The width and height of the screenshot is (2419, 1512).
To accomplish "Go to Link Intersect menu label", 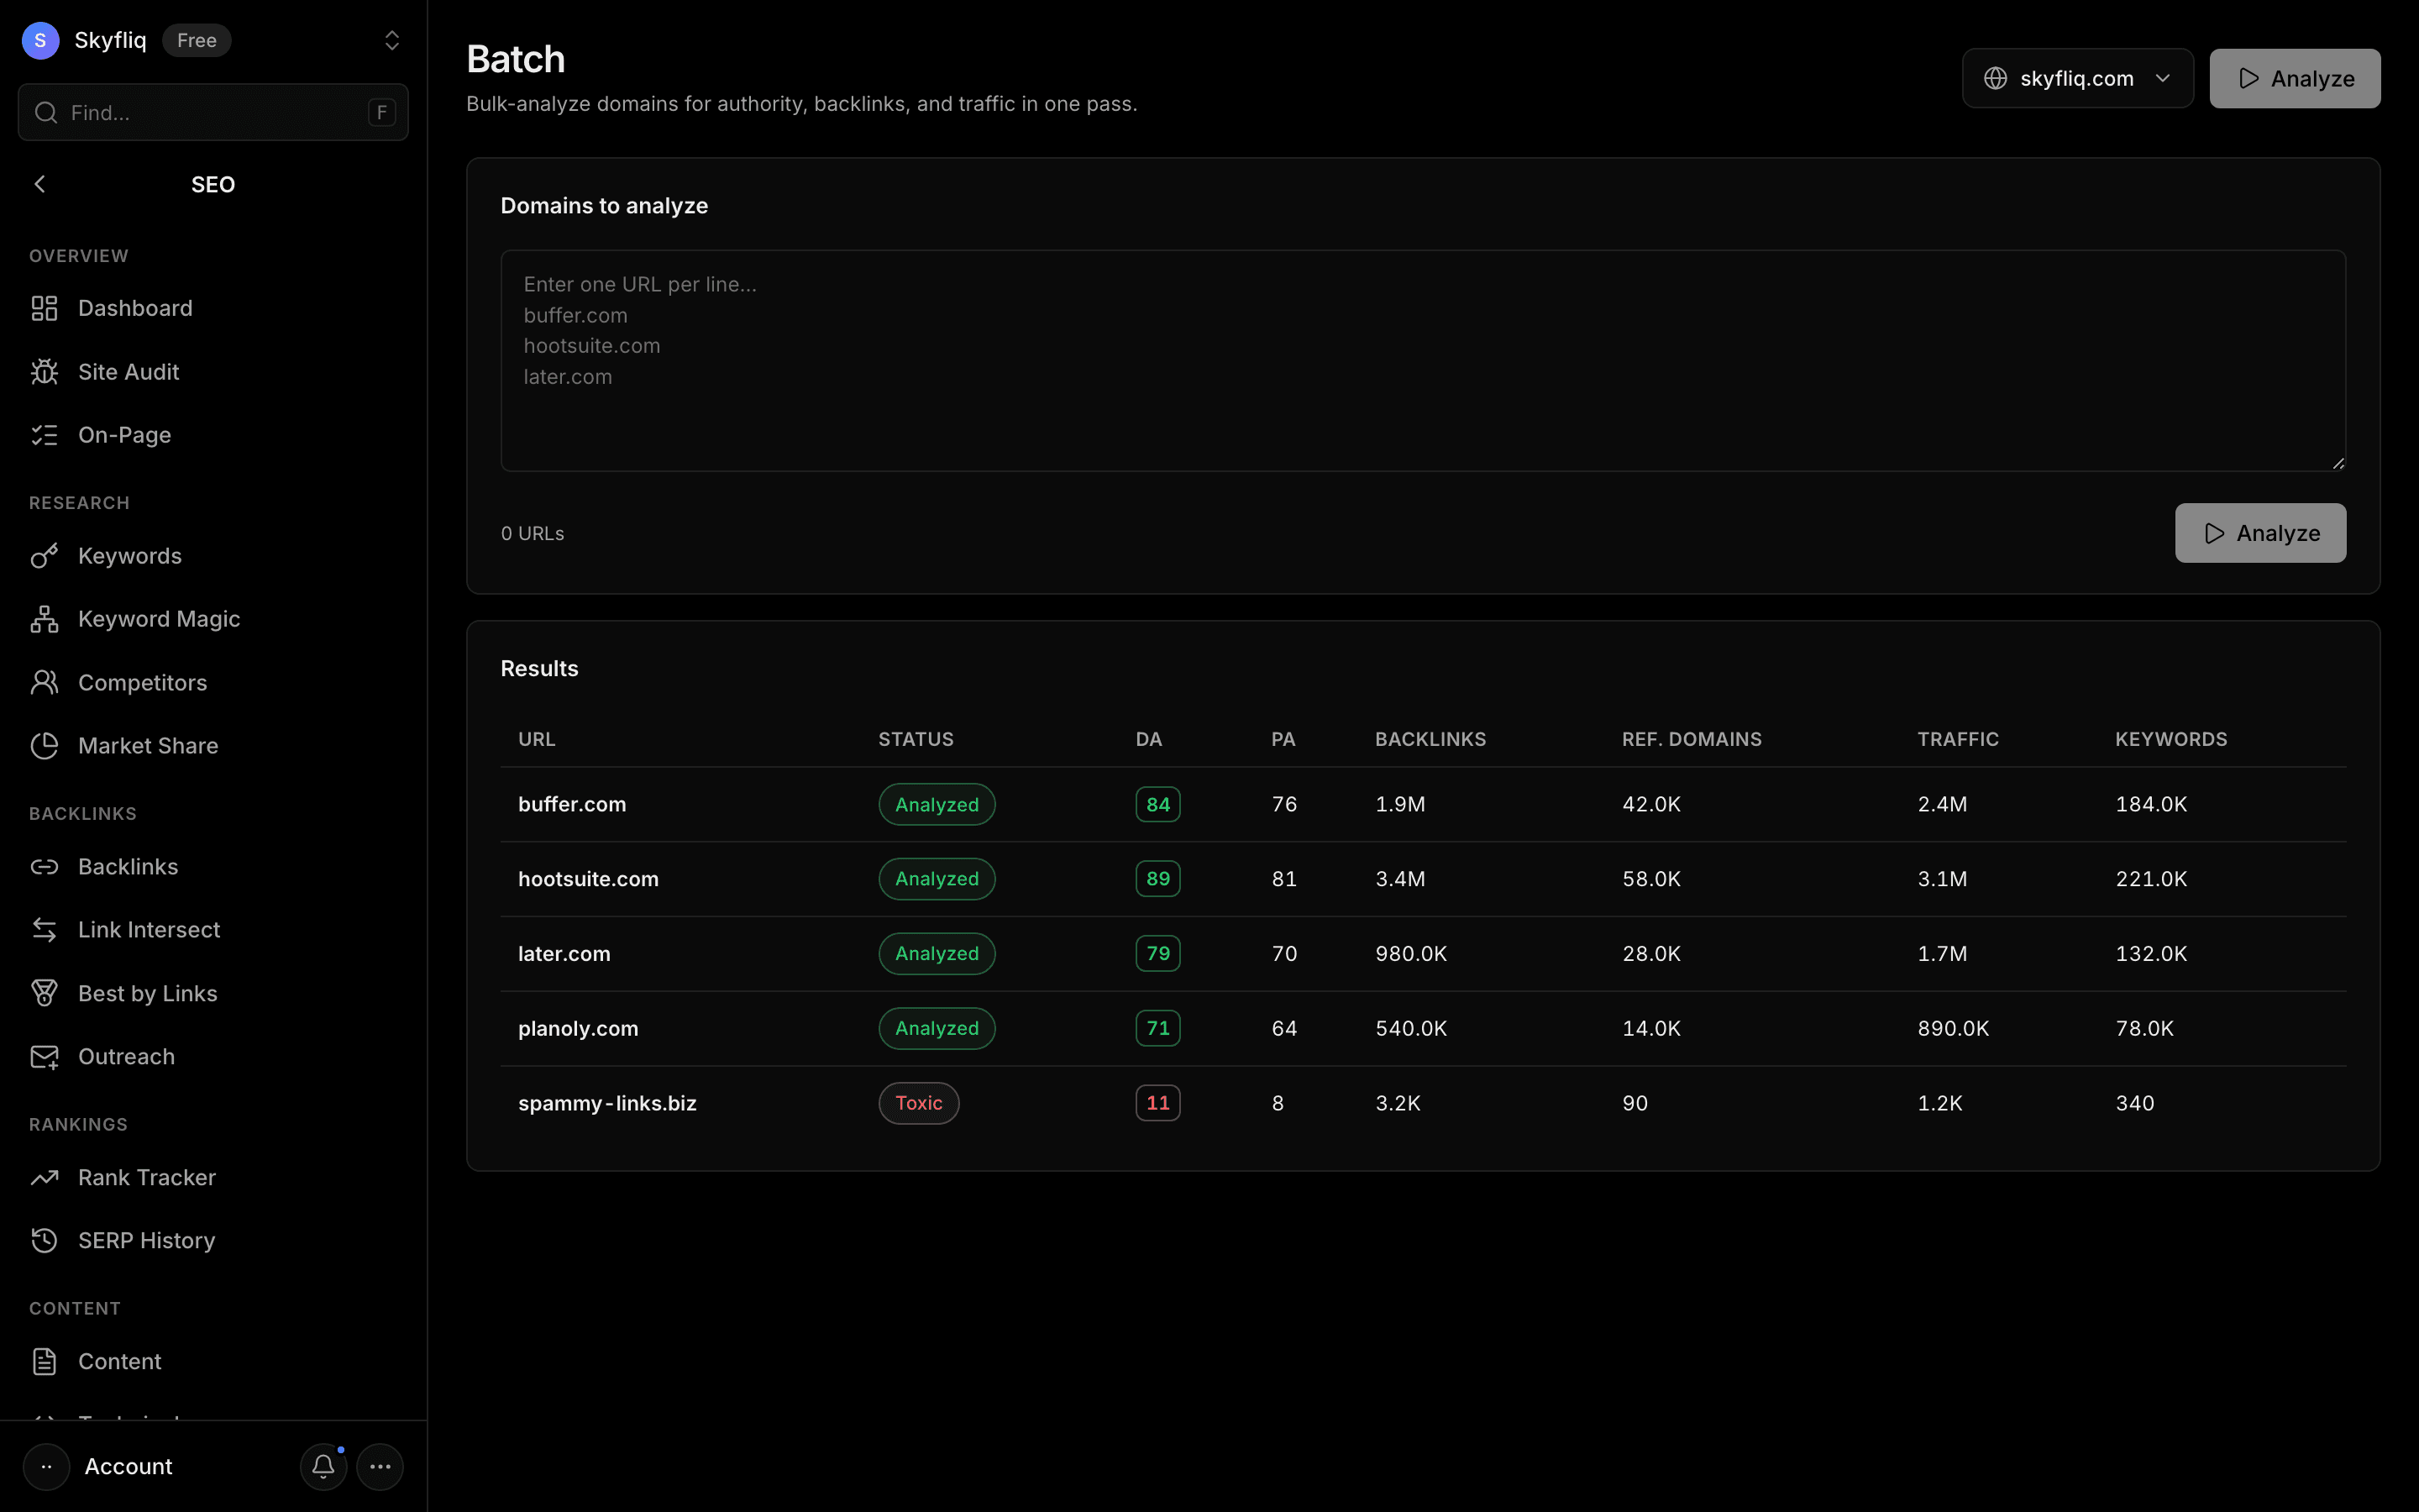I will point(149,930).
